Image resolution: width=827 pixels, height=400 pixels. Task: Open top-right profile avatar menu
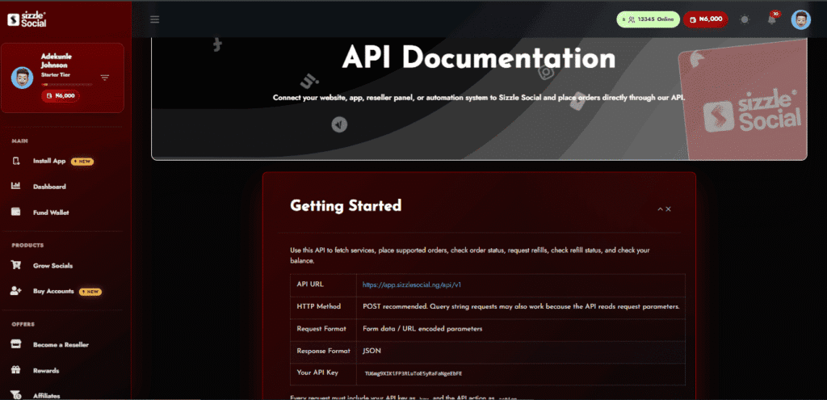click(800, 19)
